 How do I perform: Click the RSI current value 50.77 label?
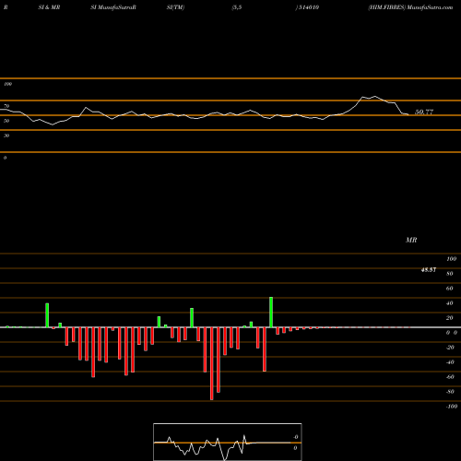coord(424,112)
